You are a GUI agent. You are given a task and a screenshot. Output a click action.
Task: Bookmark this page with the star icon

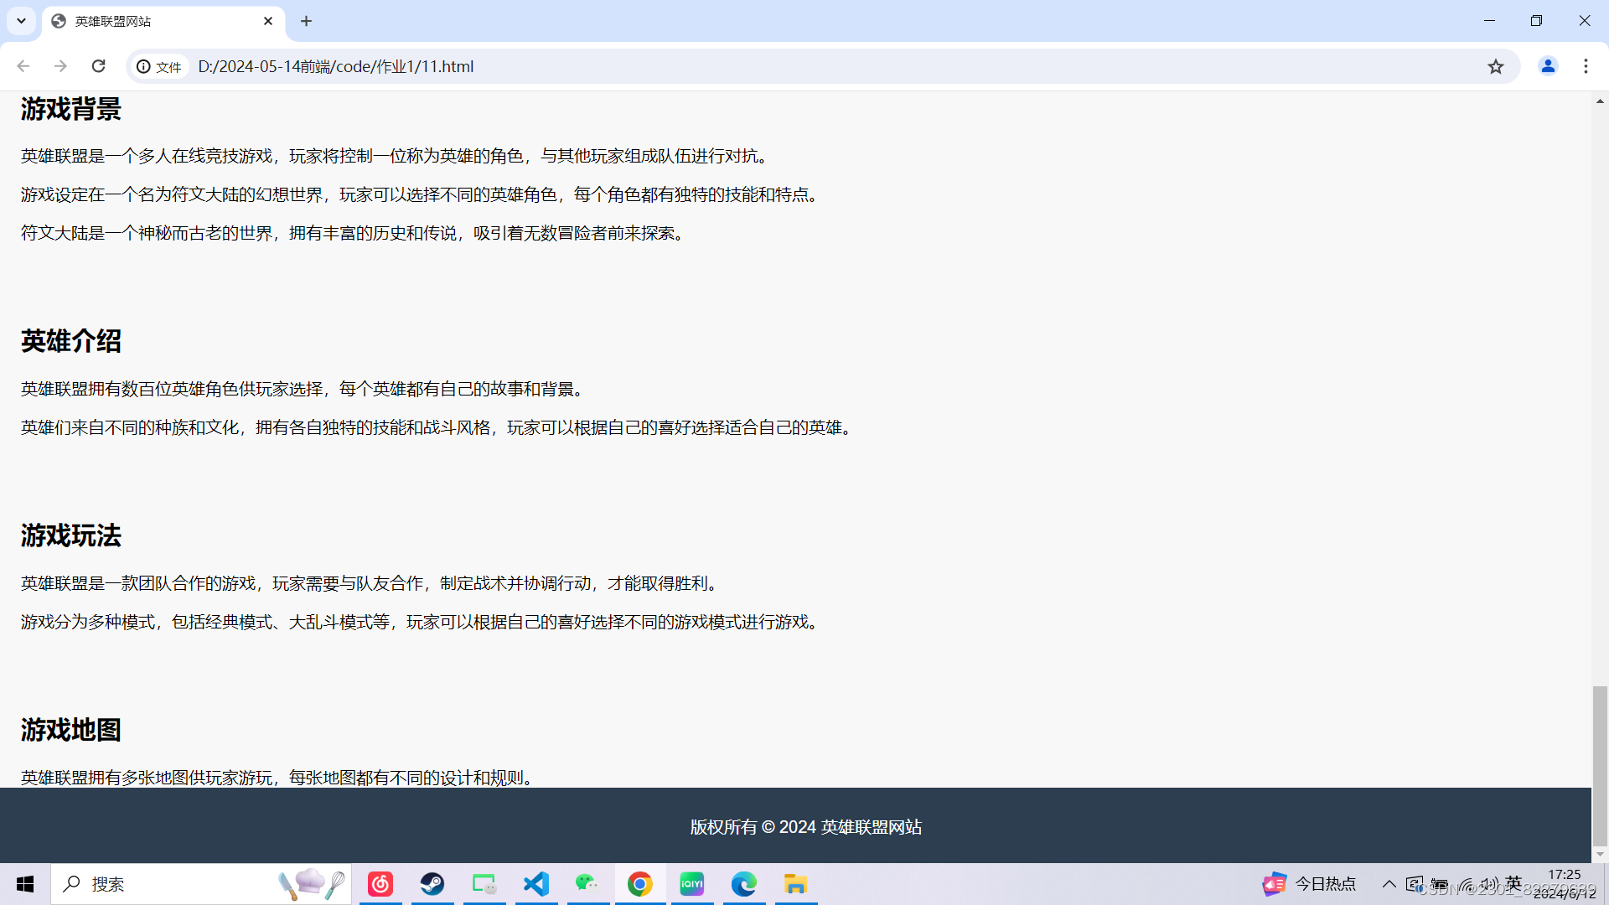pyautogui.click(x=1496, y=66)
